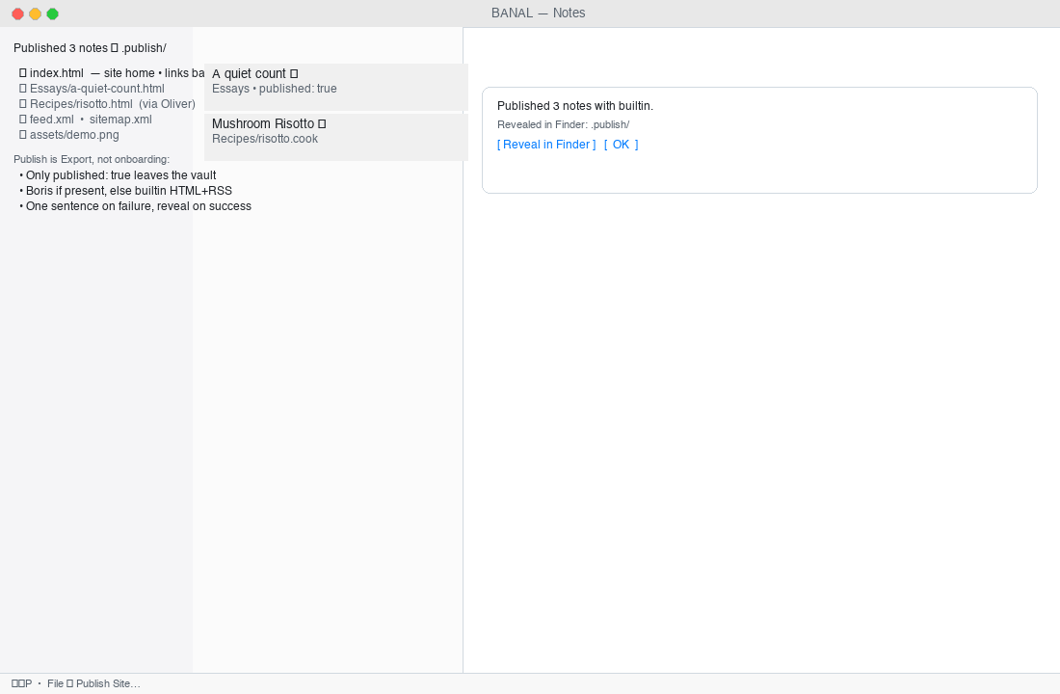Click the Reveal in Finder link
Screen dimensions: 1060x694
tap(546, 144)
